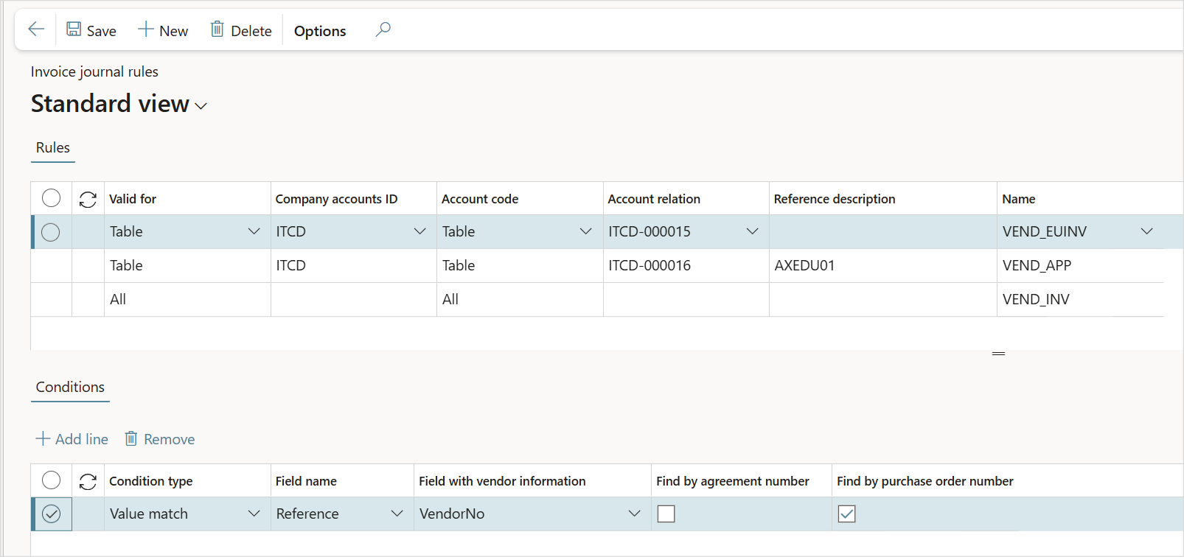Click the Reference description column header
Viewport: 1184px width, 557px height.
point(835,199)
